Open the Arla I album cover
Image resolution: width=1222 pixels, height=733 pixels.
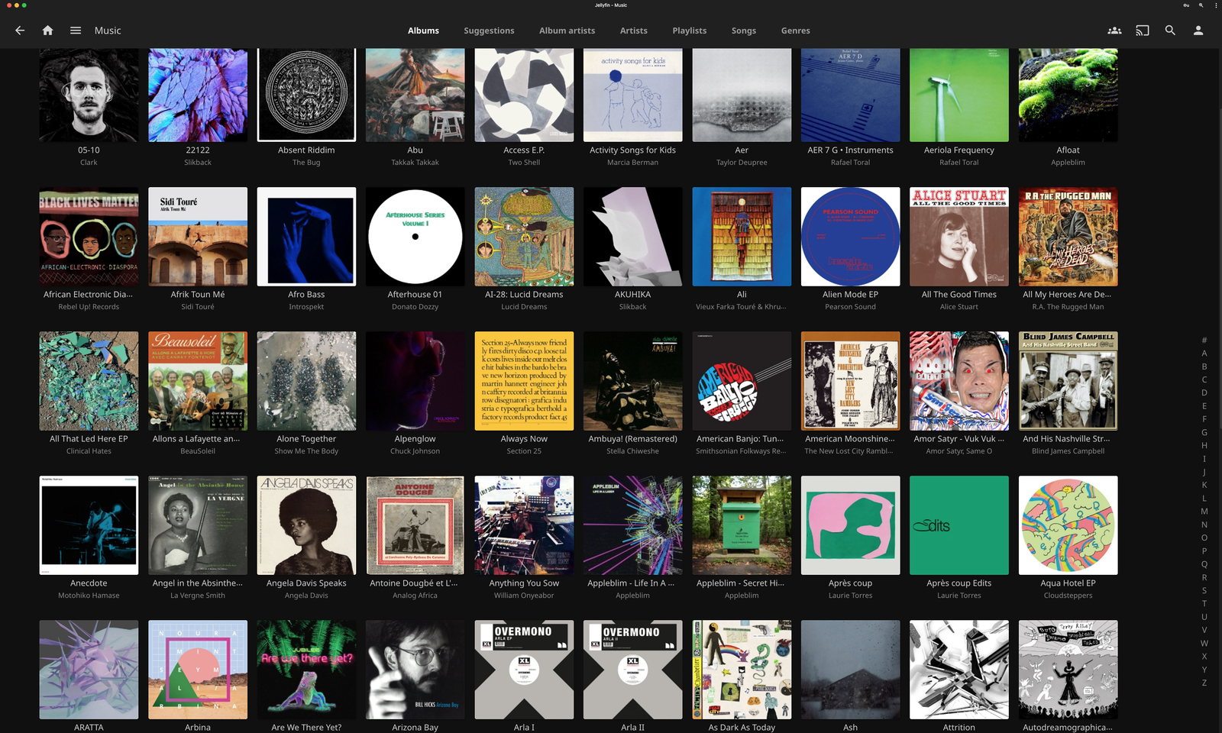click(x=524, y=670)
